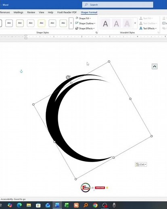Viewport: 167px width, 209px height.
Task: Expand the Shape Outline dropdown arrow
Action: click(x=95, y=23)
